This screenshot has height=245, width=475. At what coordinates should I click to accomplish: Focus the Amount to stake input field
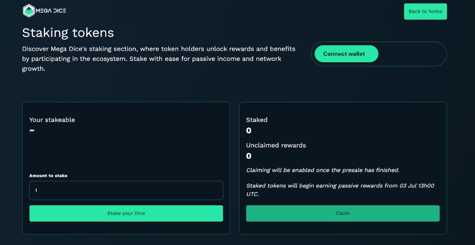[126, 190]
